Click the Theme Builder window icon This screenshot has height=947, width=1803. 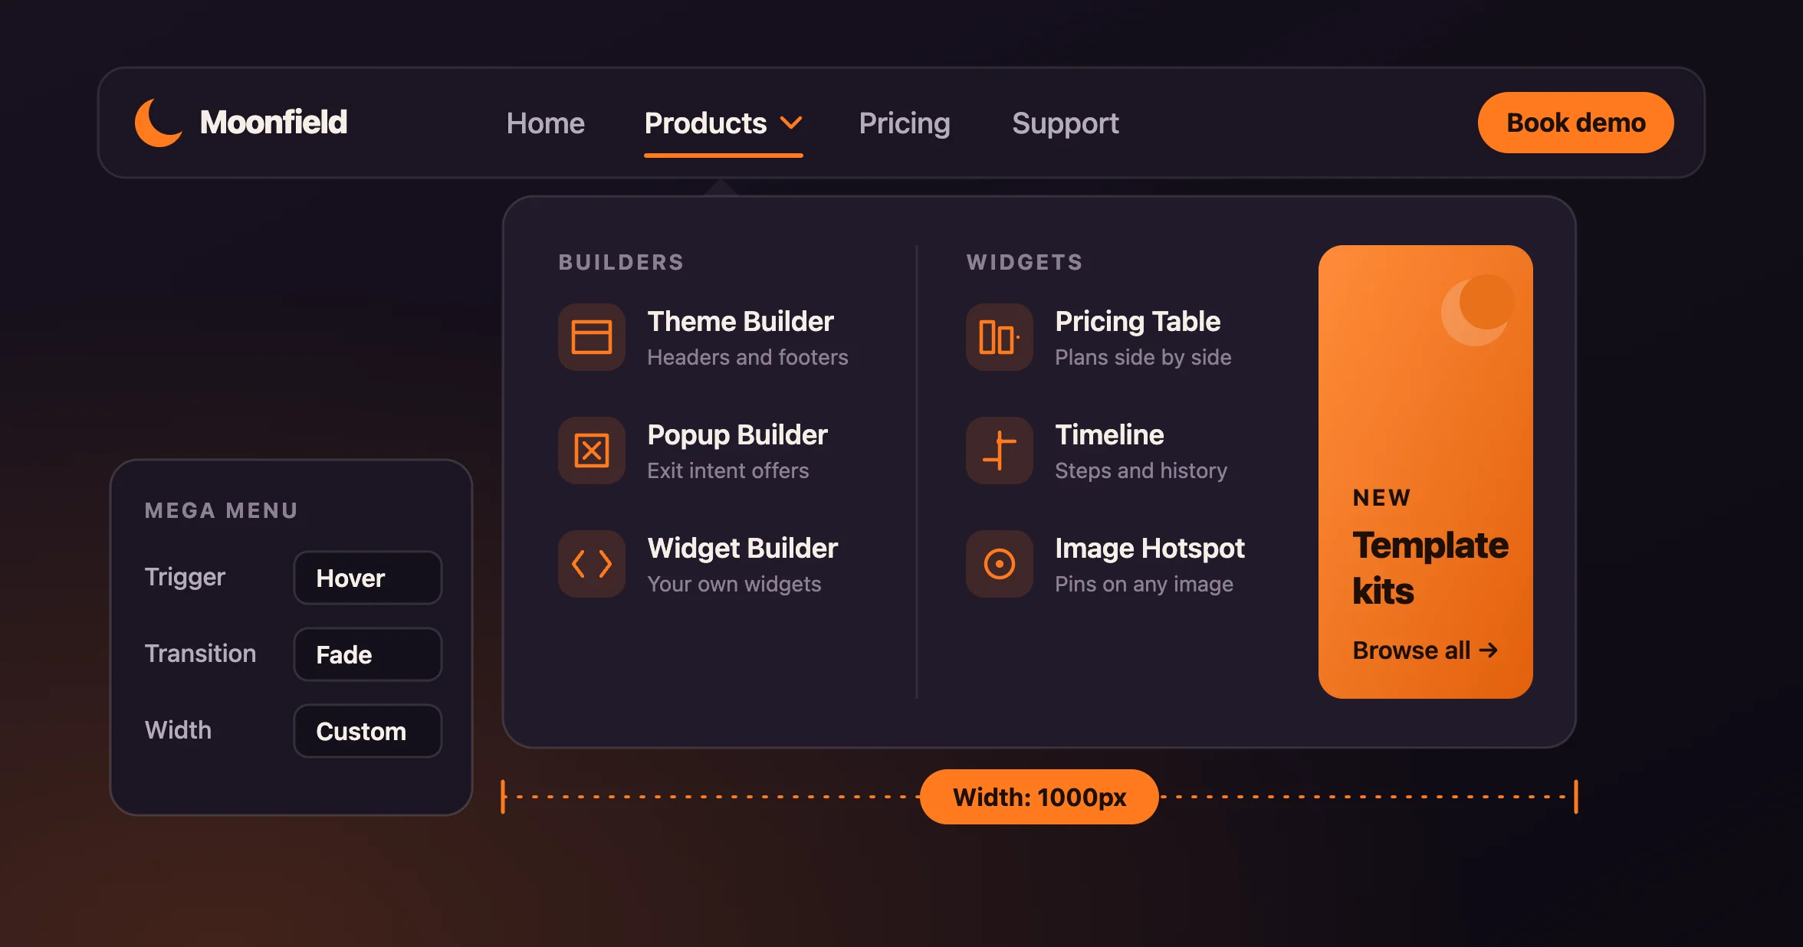(x=592, y=337)
